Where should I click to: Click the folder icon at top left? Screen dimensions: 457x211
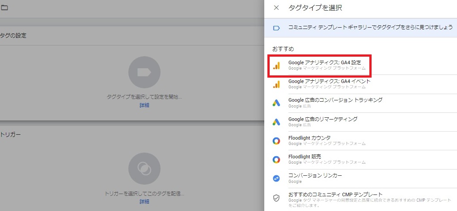(4, 8)
